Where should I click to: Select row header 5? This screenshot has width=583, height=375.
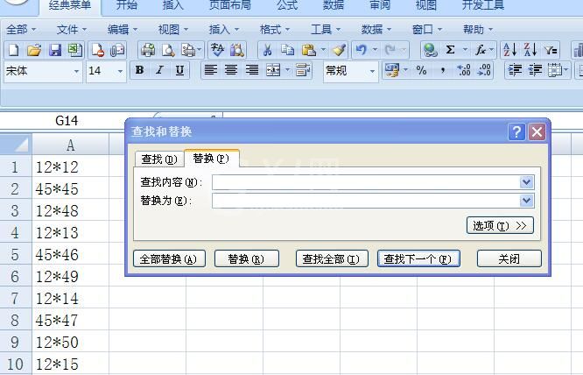click(x=15, y=254)
